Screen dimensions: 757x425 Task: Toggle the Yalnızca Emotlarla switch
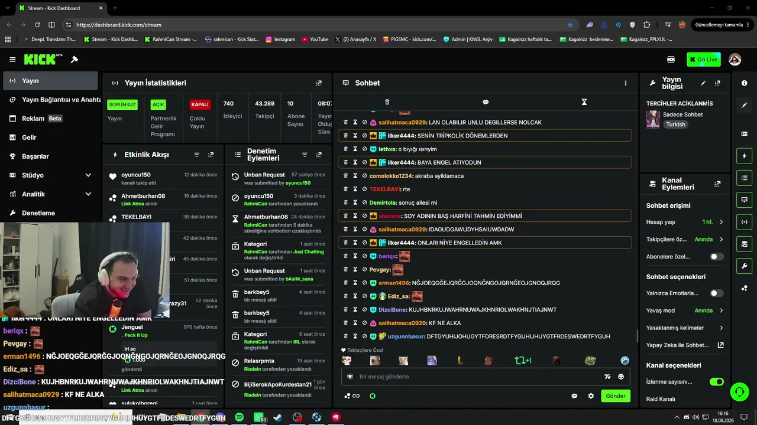coord(716,293)
